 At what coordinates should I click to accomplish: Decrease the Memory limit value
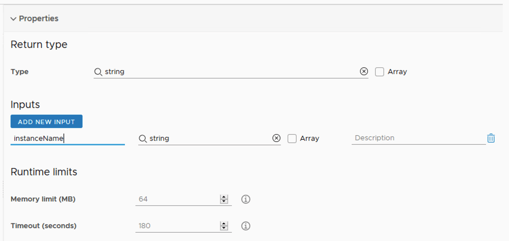(224, 201)
